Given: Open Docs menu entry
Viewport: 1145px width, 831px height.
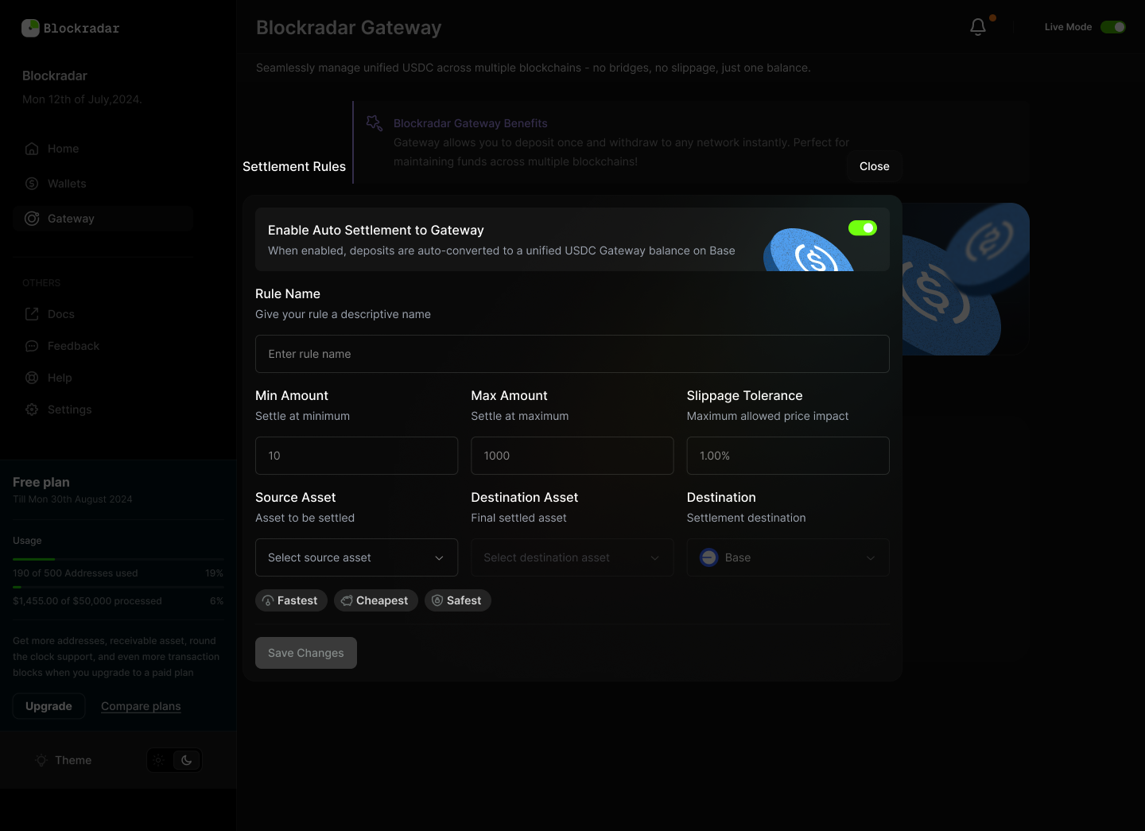Looking at the screenshot, I should pyautogui.click(x=103, y=314).
